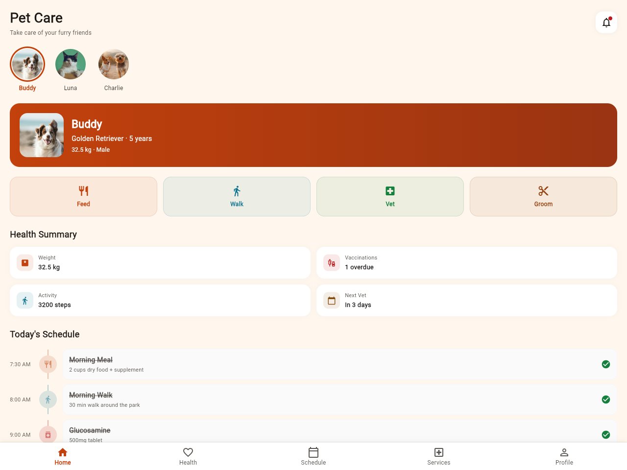Switch to the Schedule tab
Screen dimensions: 627x470
313,456
